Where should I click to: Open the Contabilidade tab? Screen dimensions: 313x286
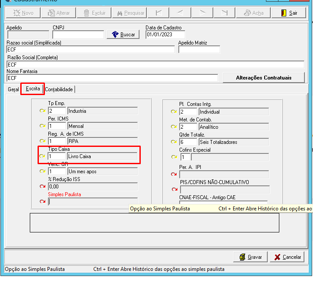pyautogui.click(x=59, y=89)
